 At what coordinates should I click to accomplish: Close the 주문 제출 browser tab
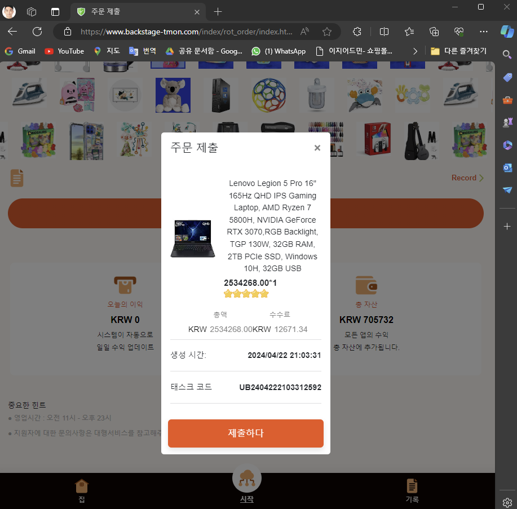click(x=197, y=12)
